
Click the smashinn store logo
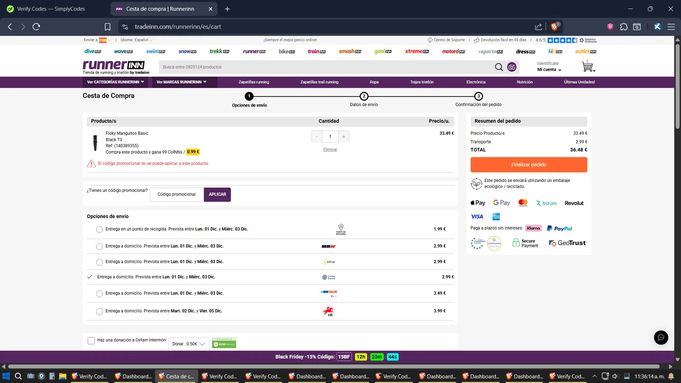tap(350, 51)
